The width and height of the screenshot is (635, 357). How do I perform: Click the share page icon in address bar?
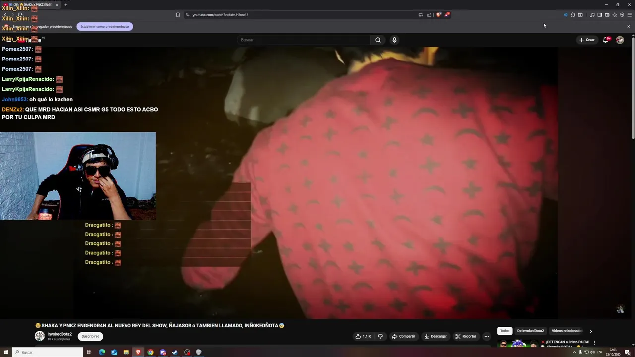click(429, 15)
